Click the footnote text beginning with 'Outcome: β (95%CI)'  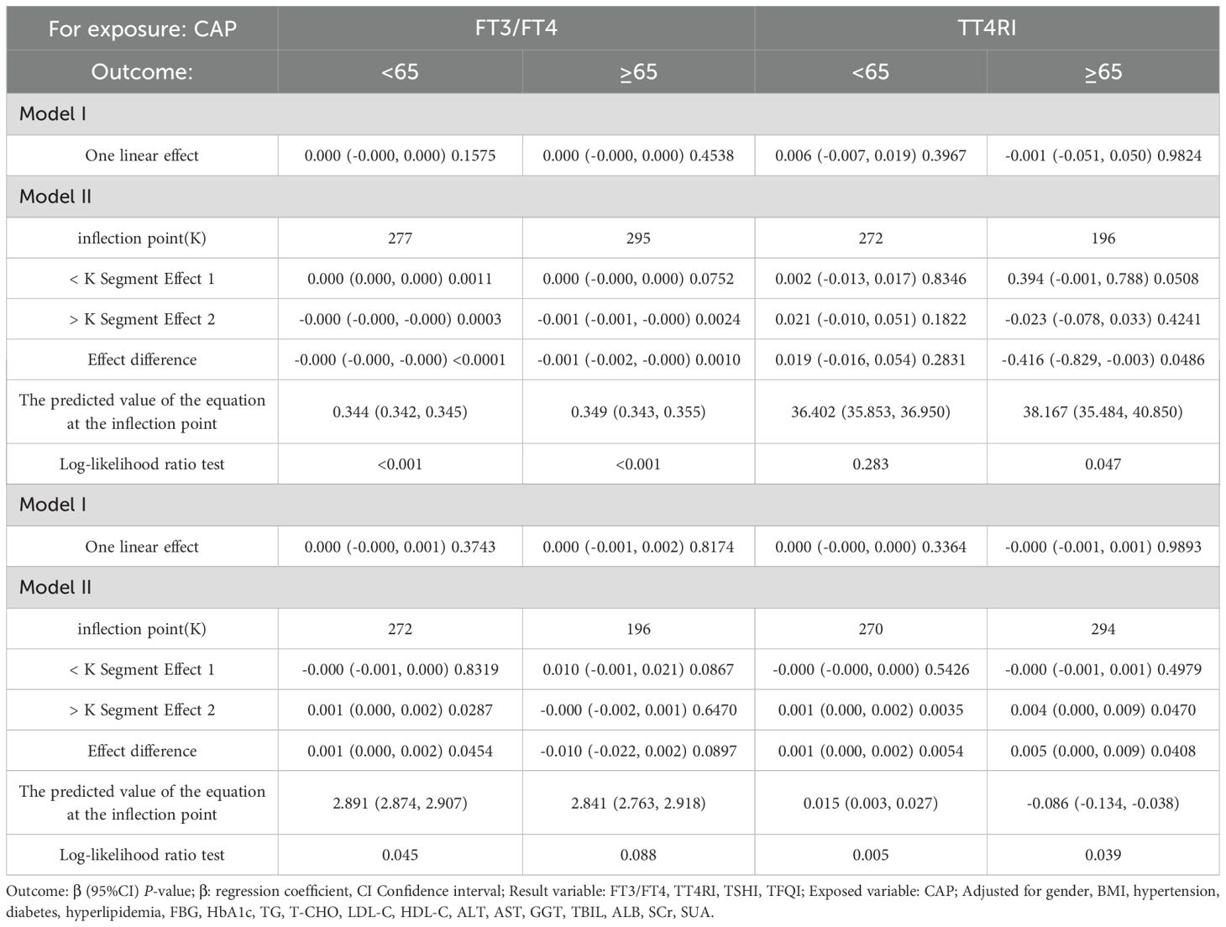click(x=611, y=901)
